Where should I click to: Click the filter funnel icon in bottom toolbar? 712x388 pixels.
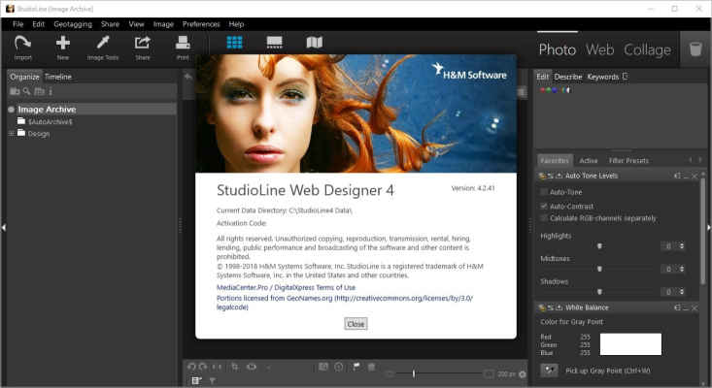pyautogui.click(x=212, y=381)
